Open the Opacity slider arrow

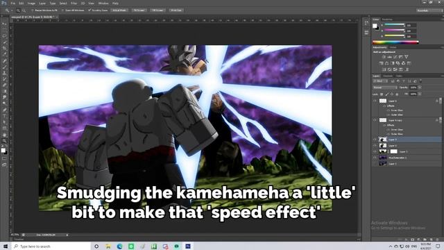420,87
